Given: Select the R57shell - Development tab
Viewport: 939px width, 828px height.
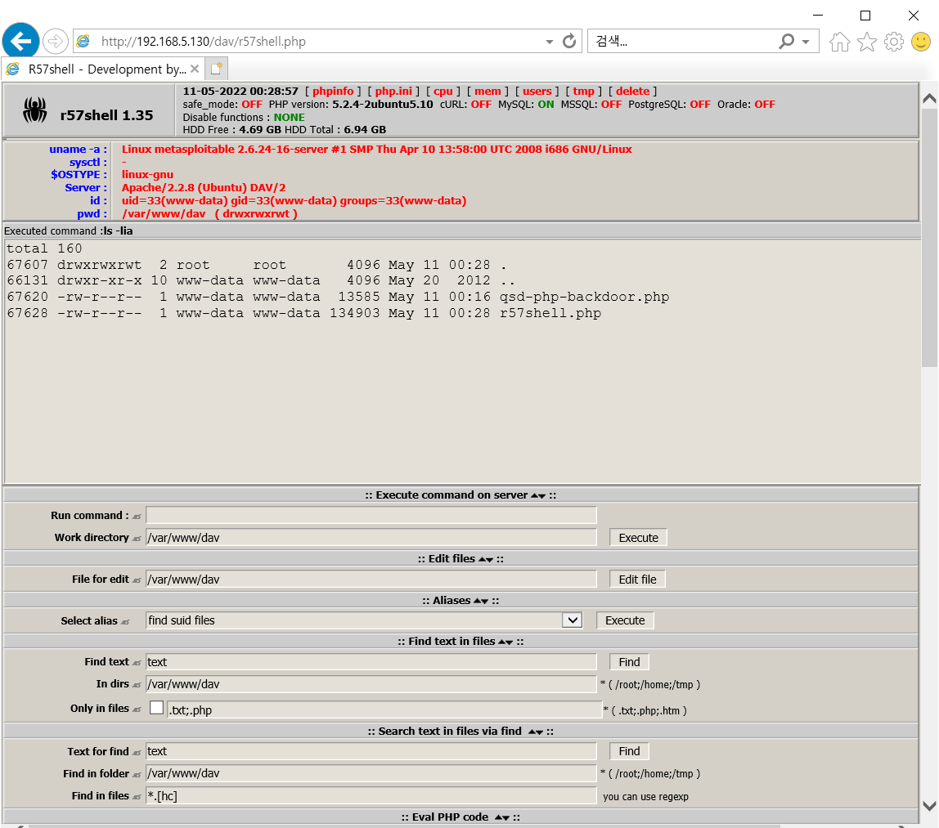Looking at the screenshot, I should pyautogui.click(x=101, y=69).
